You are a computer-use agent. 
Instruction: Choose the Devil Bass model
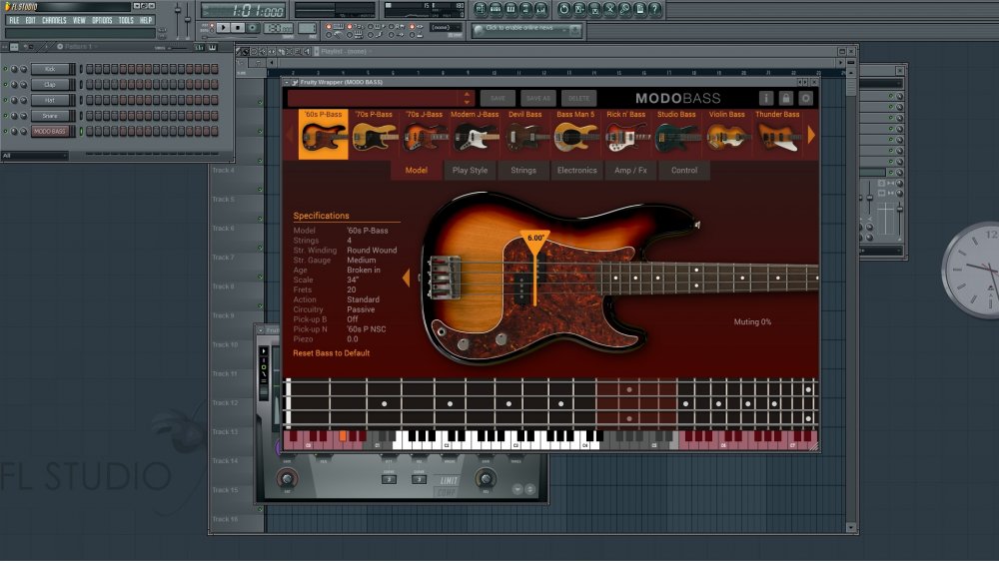coord(525,134)
